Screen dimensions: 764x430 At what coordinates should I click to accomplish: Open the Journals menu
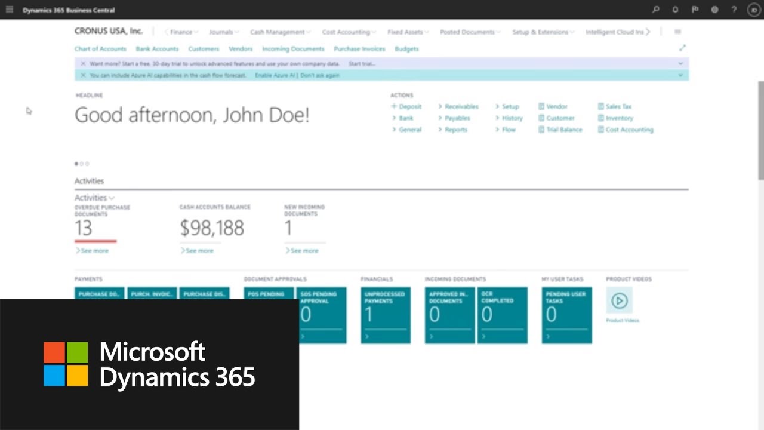click(224, 32)
